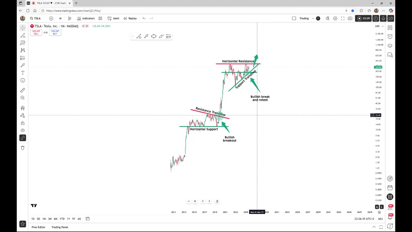The image size is (412, 232).
Task: Pick the third tool icon in floating toolbar
Action: 154,36
